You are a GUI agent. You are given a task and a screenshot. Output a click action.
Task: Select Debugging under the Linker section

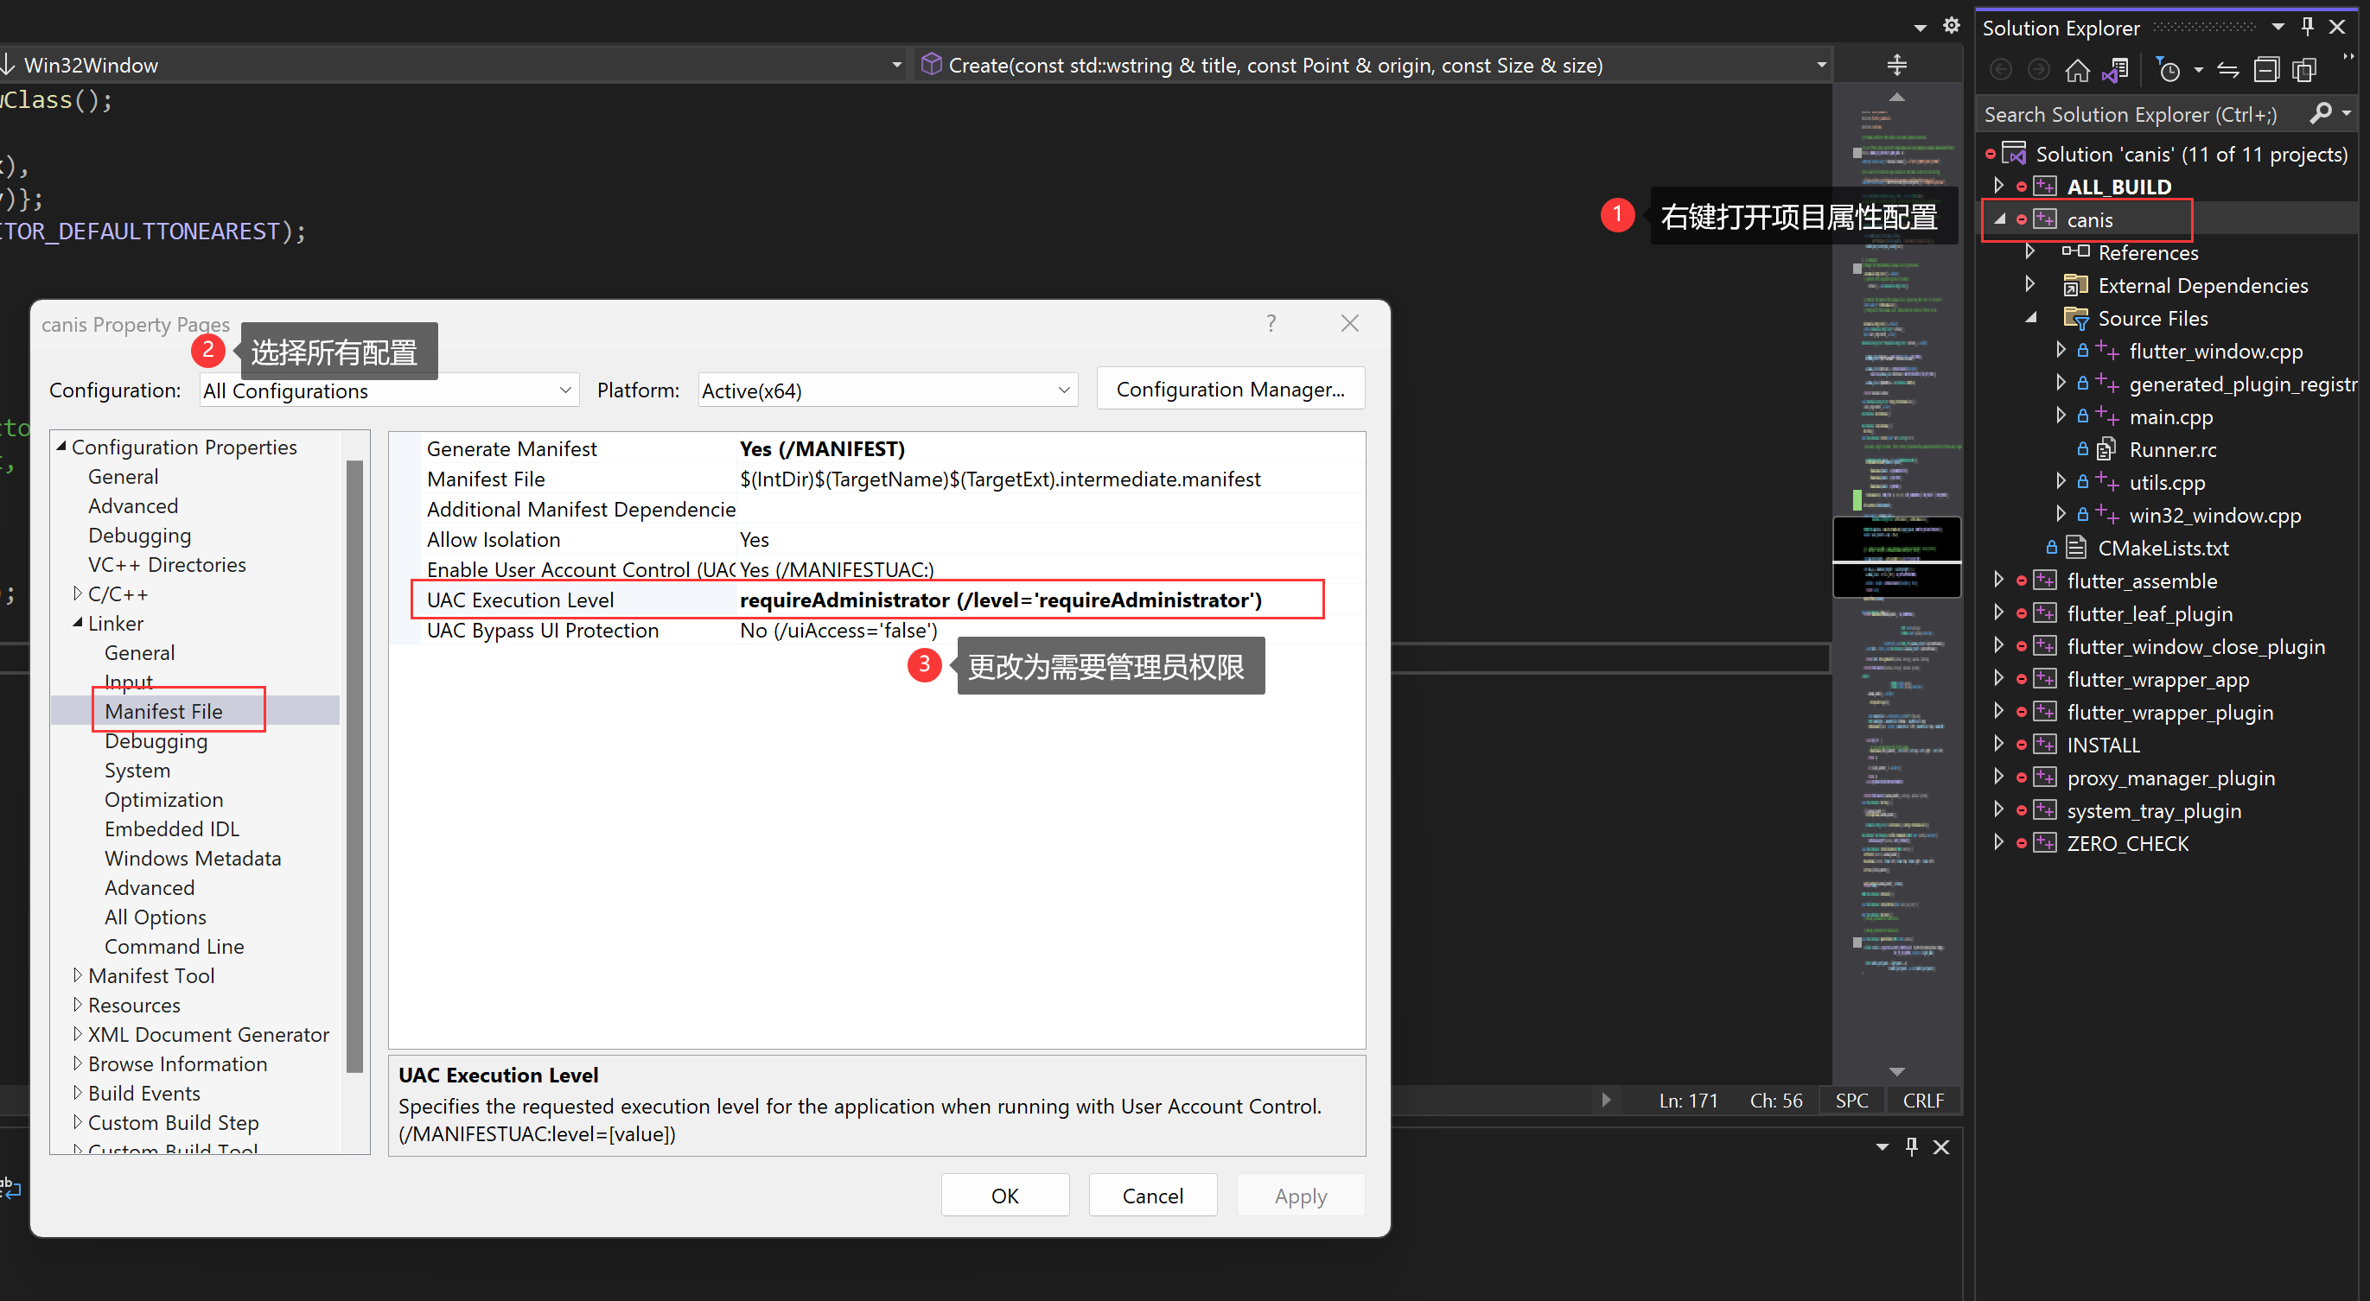coord(156,741)
